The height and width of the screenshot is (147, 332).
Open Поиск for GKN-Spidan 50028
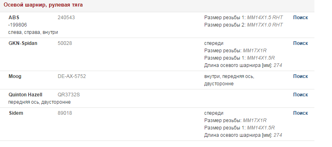pos(300,43)
